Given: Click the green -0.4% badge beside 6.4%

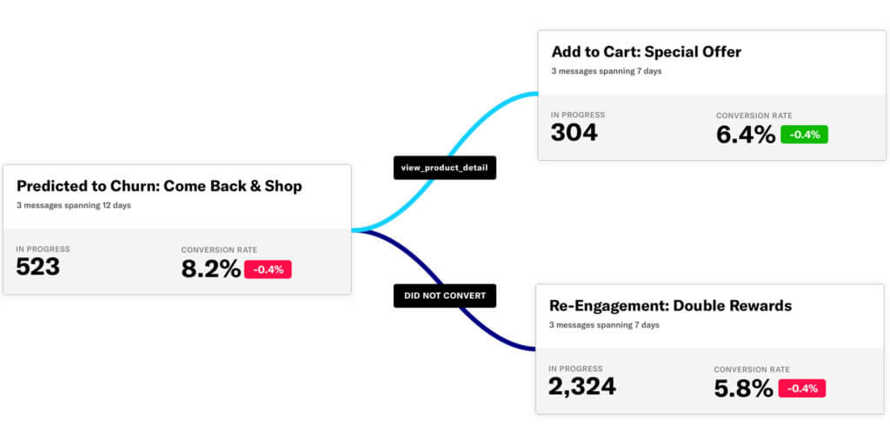Looking at the screenshot, I should coord(804,135).
